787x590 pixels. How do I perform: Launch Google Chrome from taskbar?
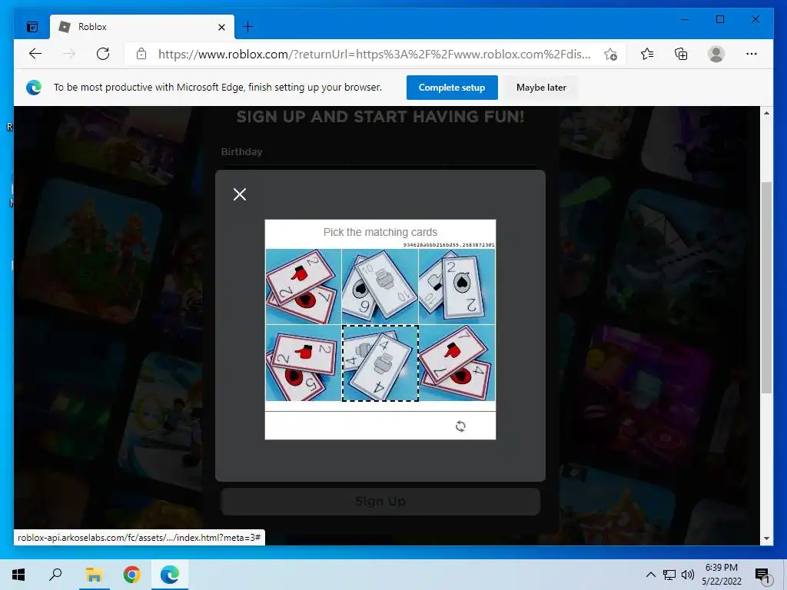coord(132,575)
